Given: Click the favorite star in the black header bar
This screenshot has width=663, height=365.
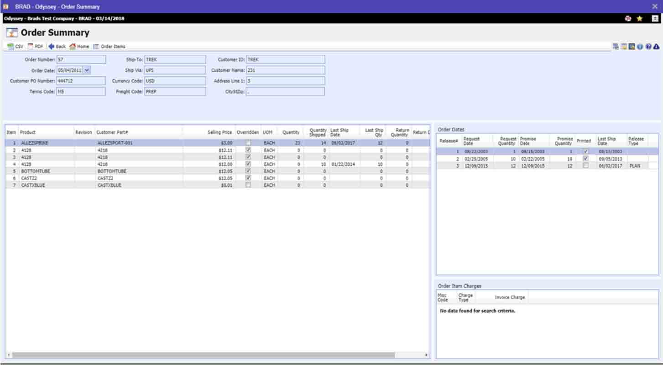Looking at the screenshot, I should [639, 19].
